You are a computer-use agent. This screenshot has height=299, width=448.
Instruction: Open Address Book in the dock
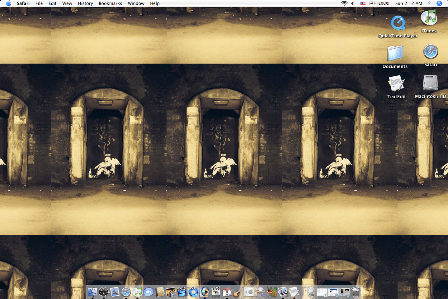click(x=160, y=292)
